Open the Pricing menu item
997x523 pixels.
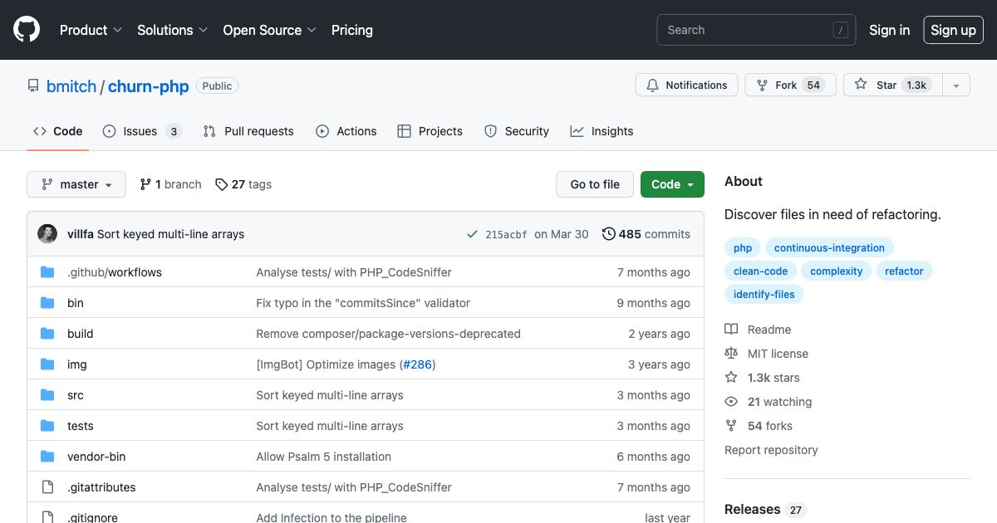(352, 30)
